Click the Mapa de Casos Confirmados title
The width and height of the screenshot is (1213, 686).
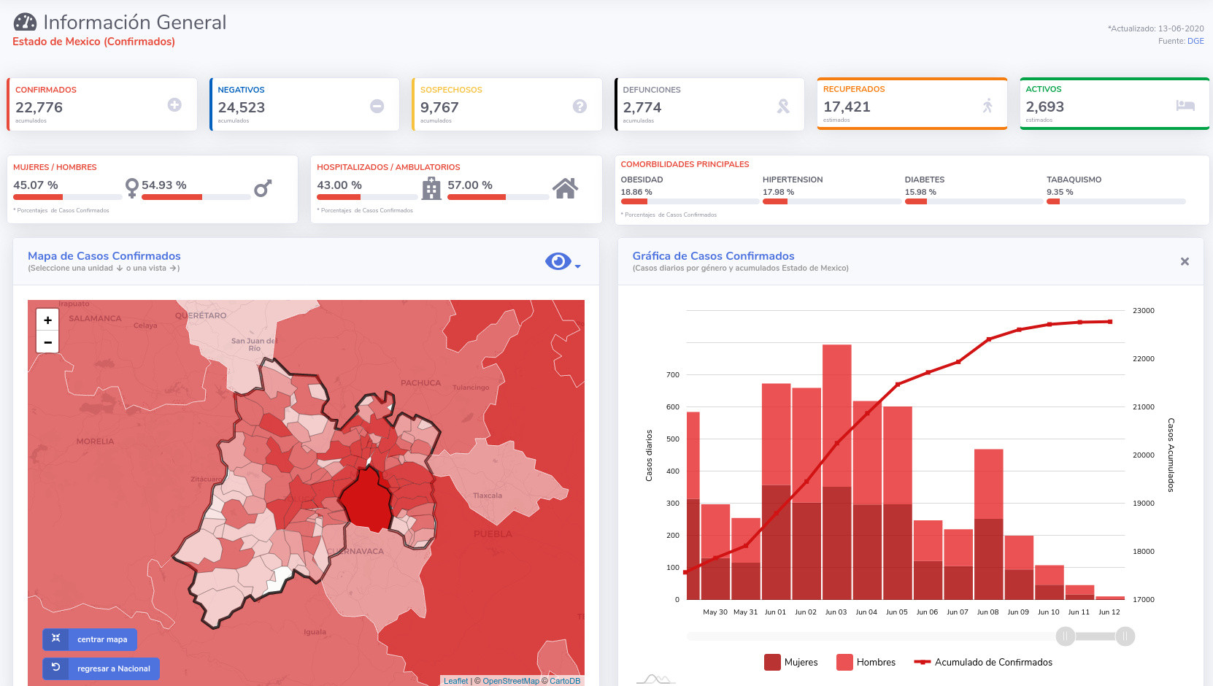104,256
